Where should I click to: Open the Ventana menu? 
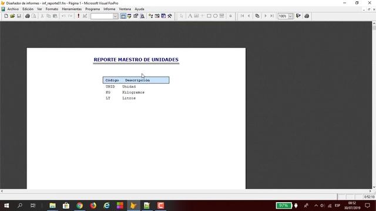[x=125, y=9]
